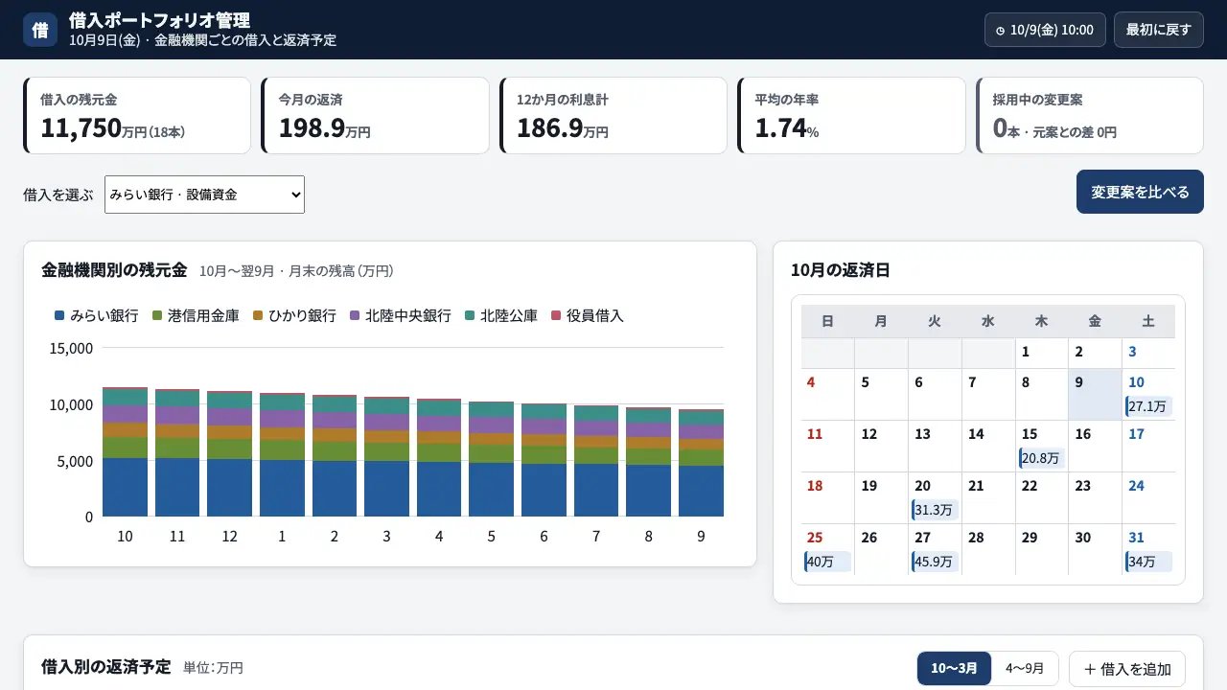
Task: Click the 今月の返済 summary card
Action: pos(375,115)
